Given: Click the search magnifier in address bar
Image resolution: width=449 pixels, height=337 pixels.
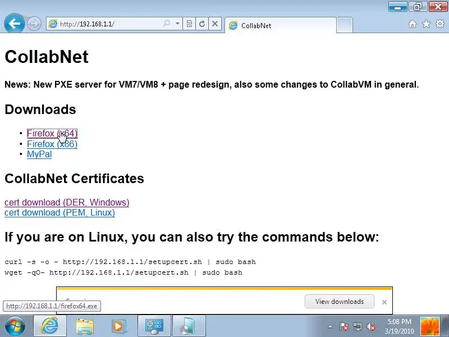Looking at the screenshot, I should pyautogui.click(x=166, y=24).
